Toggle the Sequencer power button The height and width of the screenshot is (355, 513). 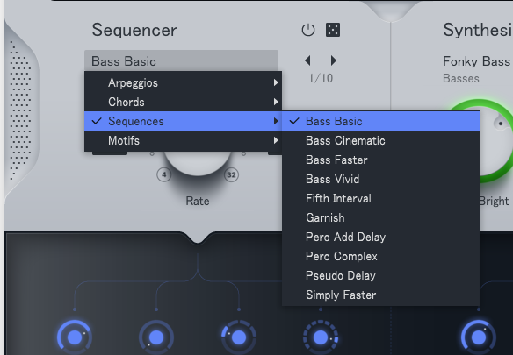(307, 30)
